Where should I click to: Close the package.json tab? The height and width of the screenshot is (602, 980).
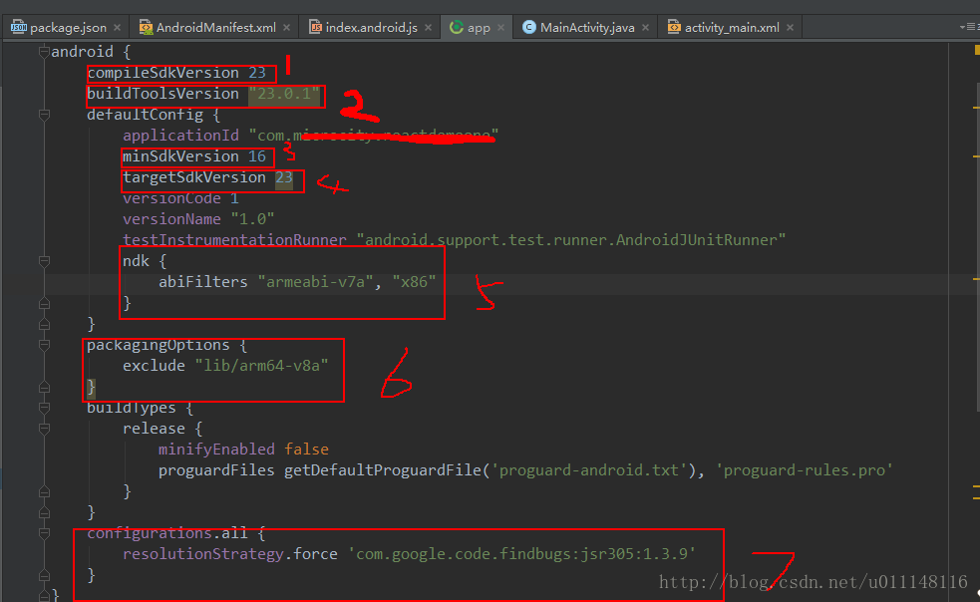(x=117, y=28)
